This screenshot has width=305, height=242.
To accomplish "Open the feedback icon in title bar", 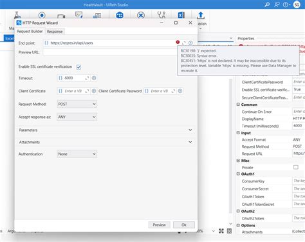I will [x=277, y=5].
